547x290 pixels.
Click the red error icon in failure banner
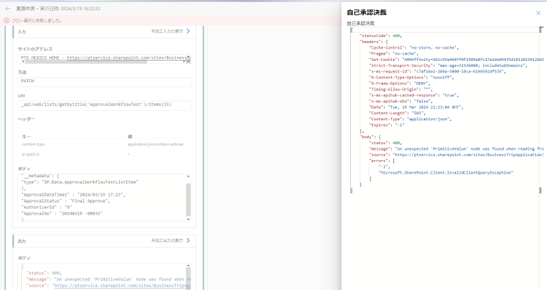coord(6,21)
